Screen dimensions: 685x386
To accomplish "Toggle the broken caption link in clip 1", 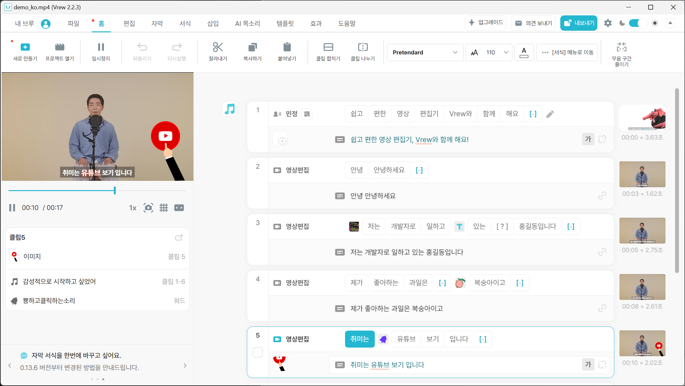I will tap(602, 139).
